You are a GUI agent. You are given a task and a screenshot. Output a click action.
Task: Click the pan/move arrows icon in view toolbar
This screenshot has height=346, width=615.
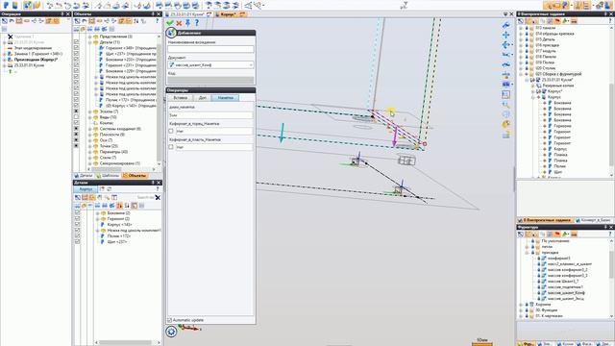click(x=506, y=35)
